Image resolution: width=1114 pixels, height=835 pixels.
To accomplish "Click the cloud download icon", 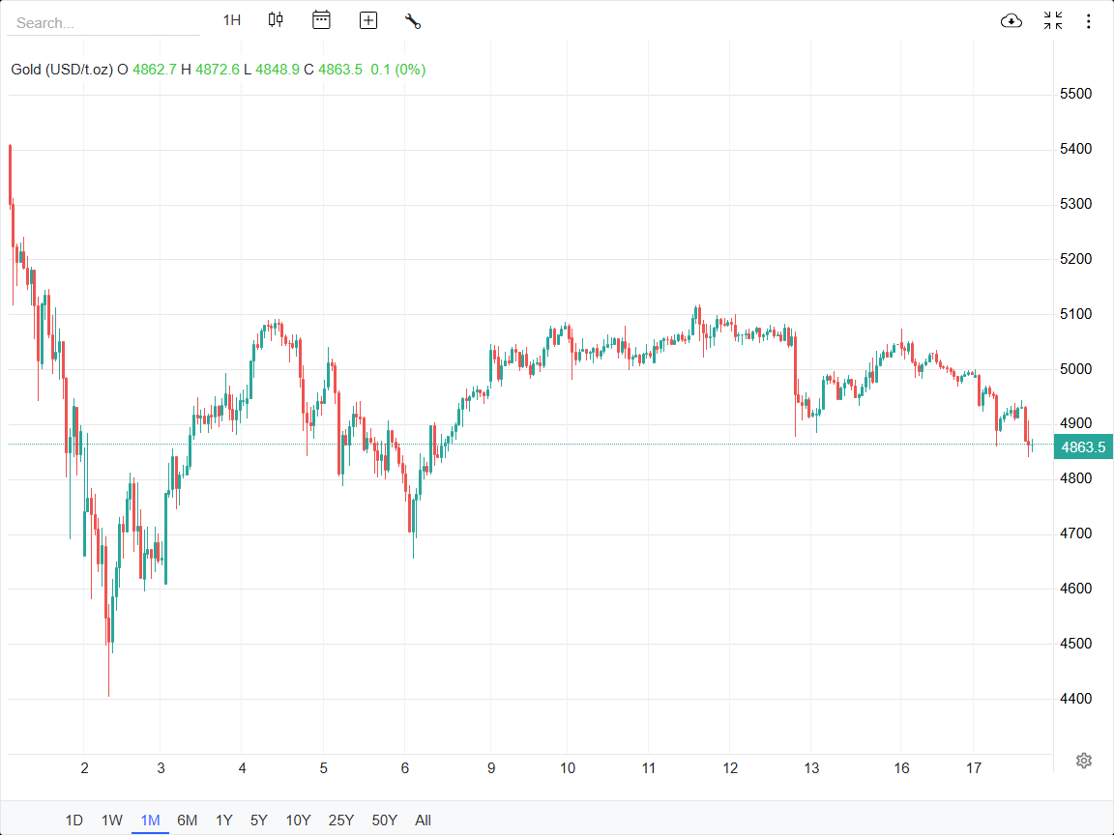I will click(x=1011, y=21).
